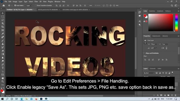Image resolution: width=180 pixels, height=101 pixels.
Task: Select the Rectangular Marquee tool
Action: pos(3,17)
